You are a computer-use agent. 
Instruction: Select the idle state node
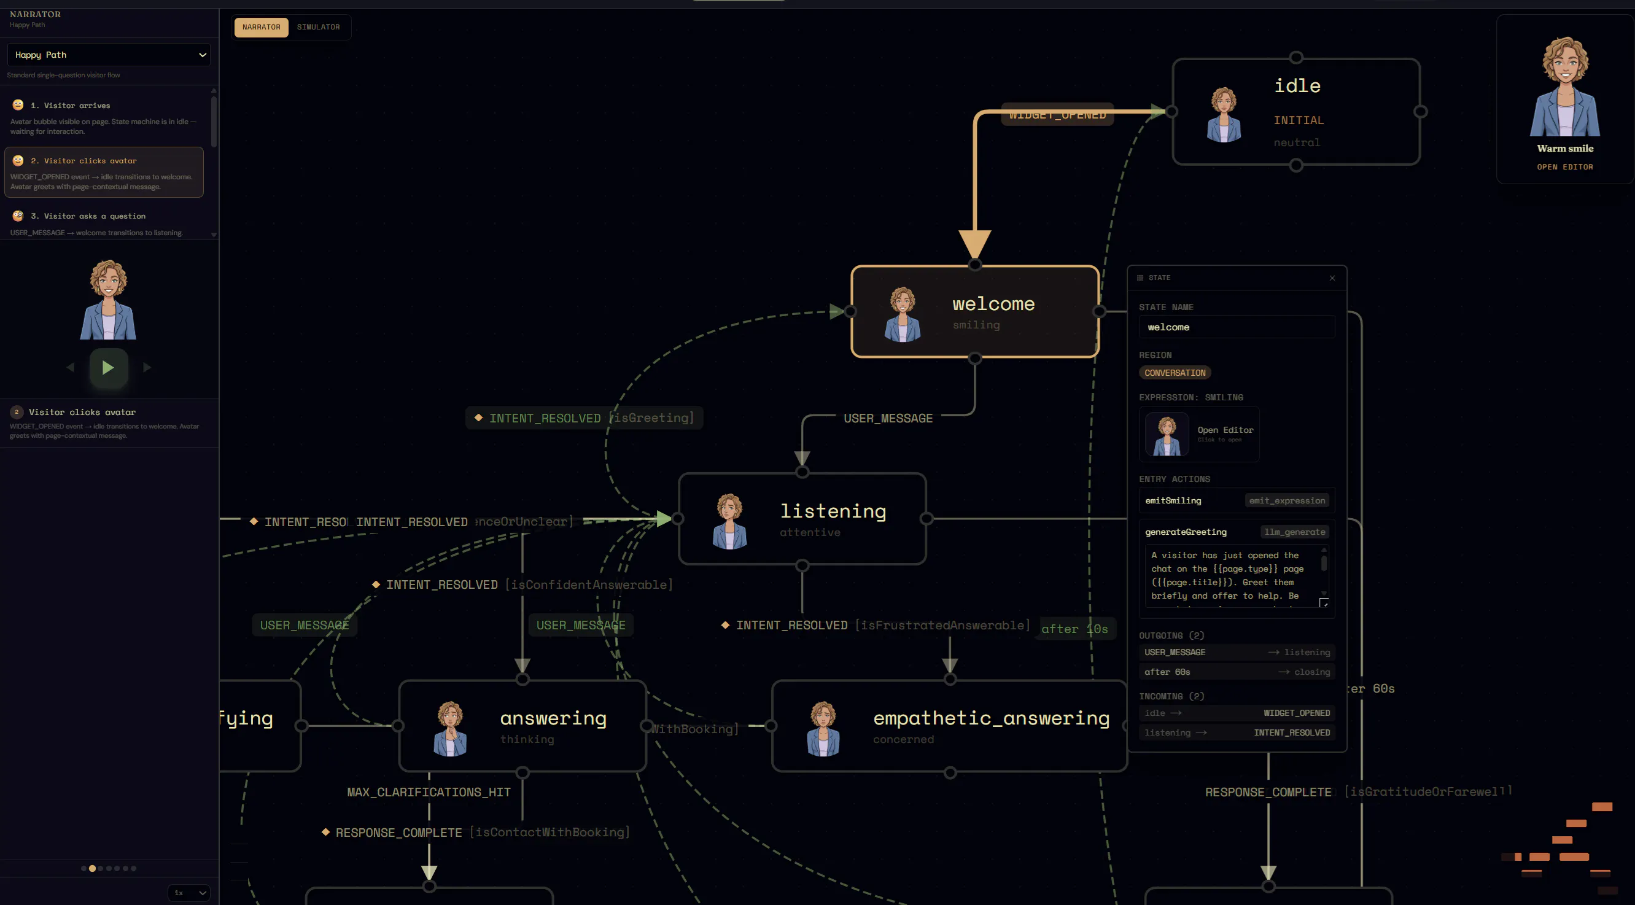click(x=1295, y=112)
